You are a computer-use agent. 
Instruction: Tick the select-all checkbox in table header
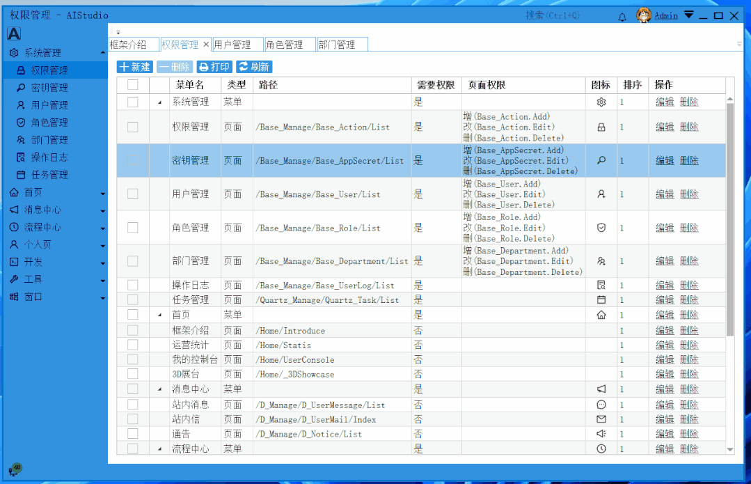133,85
